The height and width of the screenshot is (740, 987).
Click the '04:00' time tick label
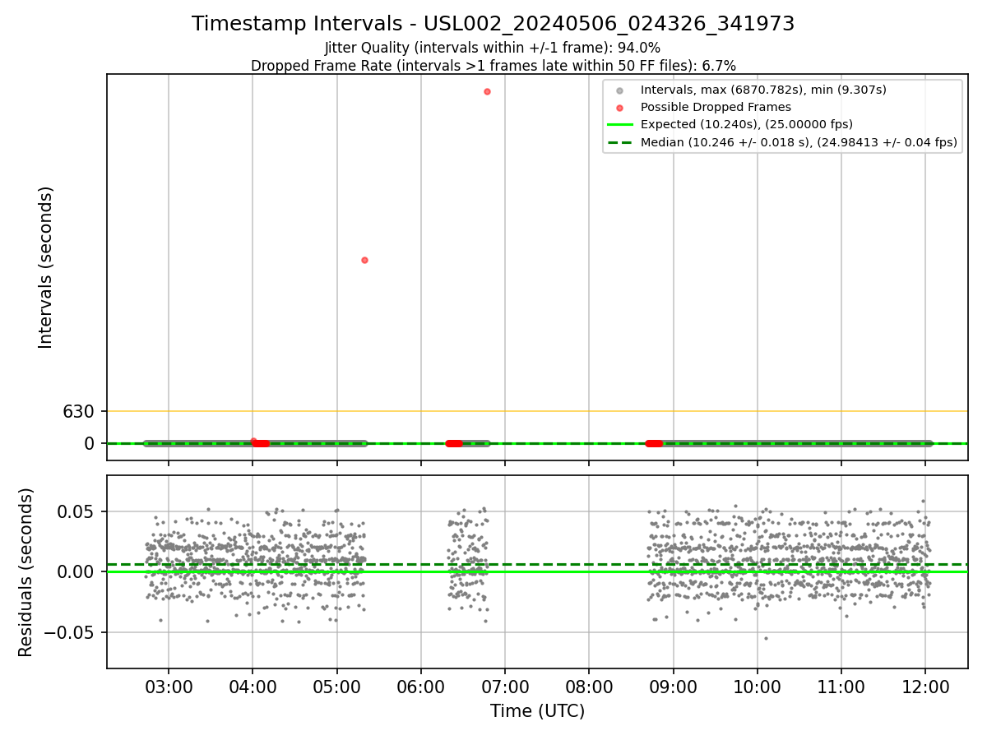pyautogui.click(x=253, y=687)
